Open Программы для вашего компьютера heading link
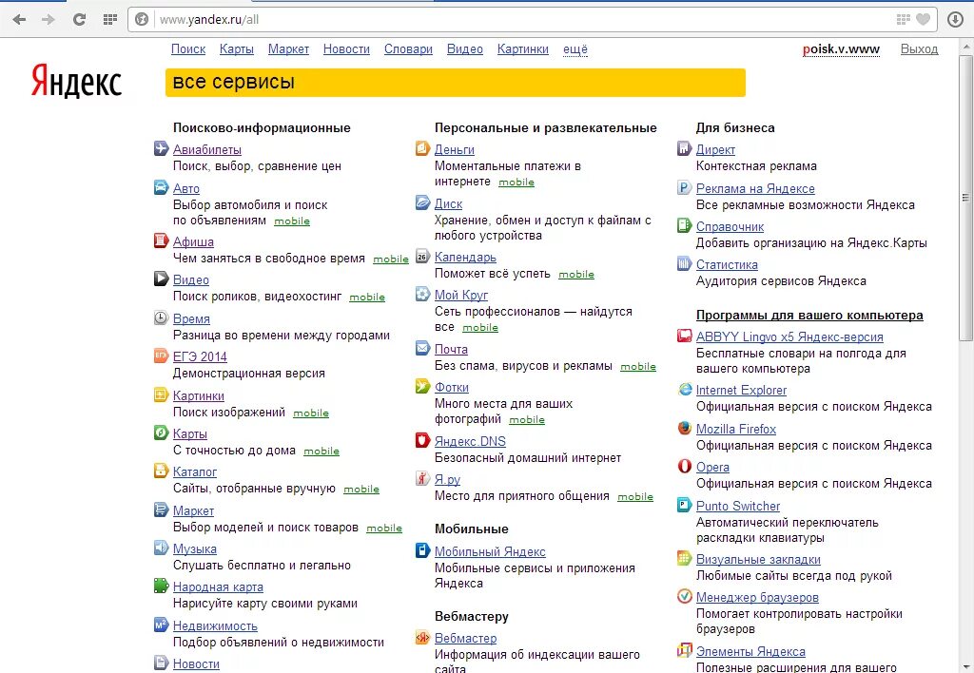The height and width of the screenshot is (673, 974). [x=809, y=315]
